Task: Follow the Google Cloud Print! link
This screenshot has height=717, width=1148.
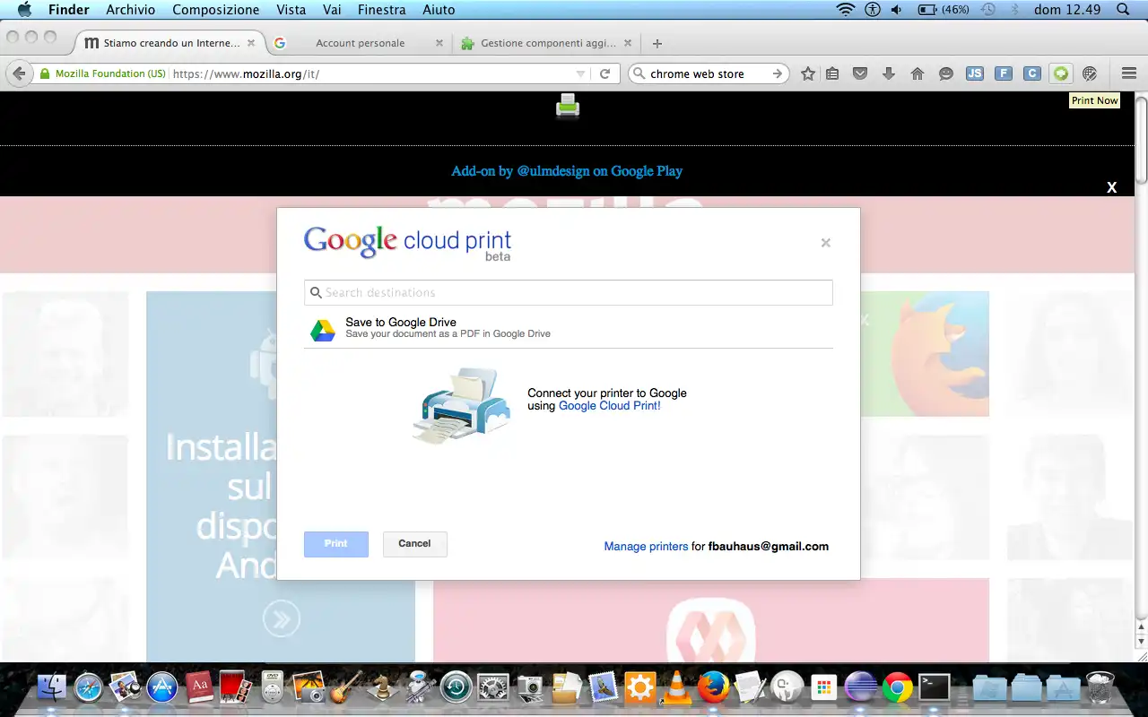Action: [610, 406]
